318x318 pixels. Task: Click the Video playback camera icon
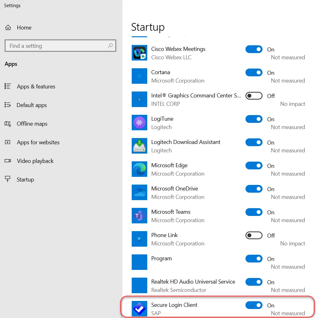coord(8,161)
